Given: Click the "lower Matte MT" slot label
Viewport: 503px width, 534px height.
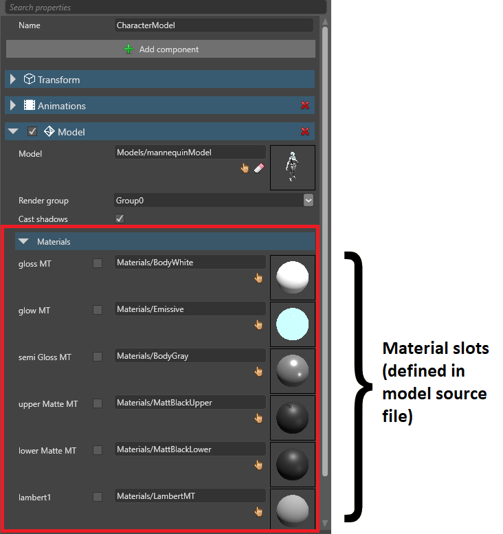Looking at the screenshot, I should pyautogui.click(x=47, y=451).
